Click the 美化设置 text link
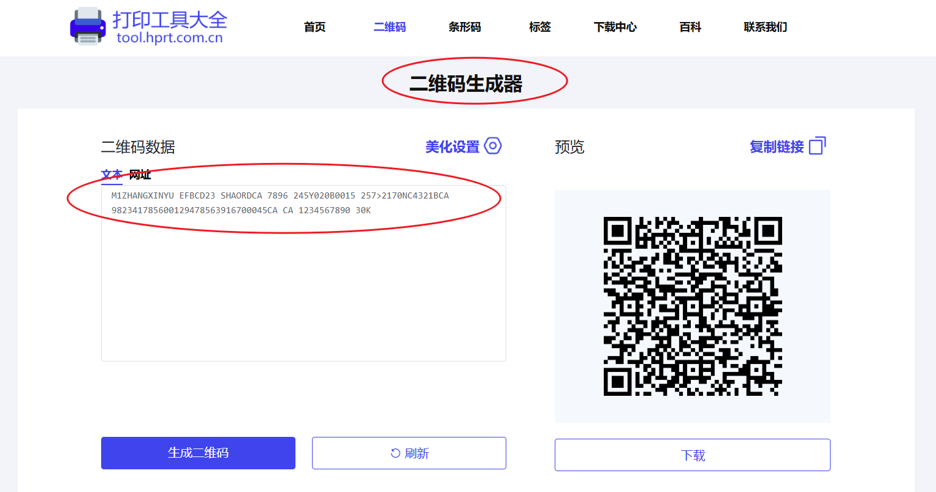Image resolution: width=936 pixels, height=492 pixels. point(452,147)
